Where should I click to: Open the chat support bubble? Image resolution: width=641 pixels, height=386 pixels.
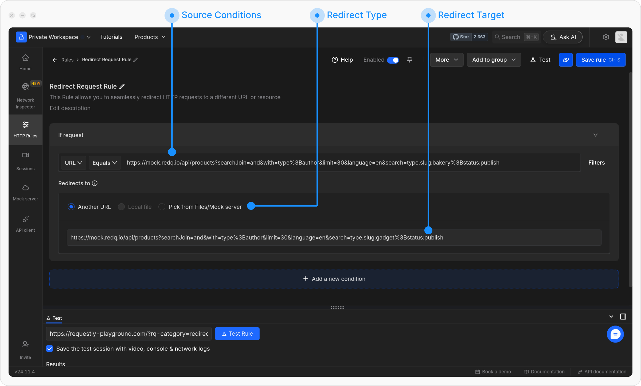coord(615,334)
